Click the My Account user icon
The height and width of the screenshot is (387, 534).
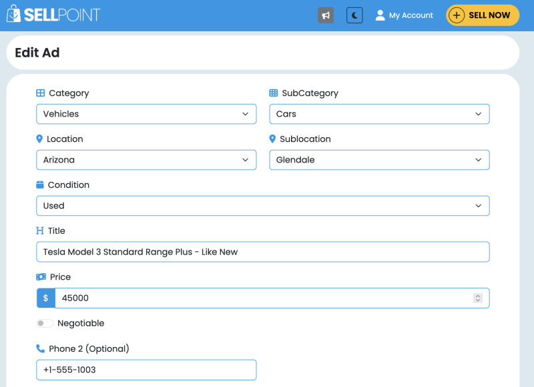[380, 15]
